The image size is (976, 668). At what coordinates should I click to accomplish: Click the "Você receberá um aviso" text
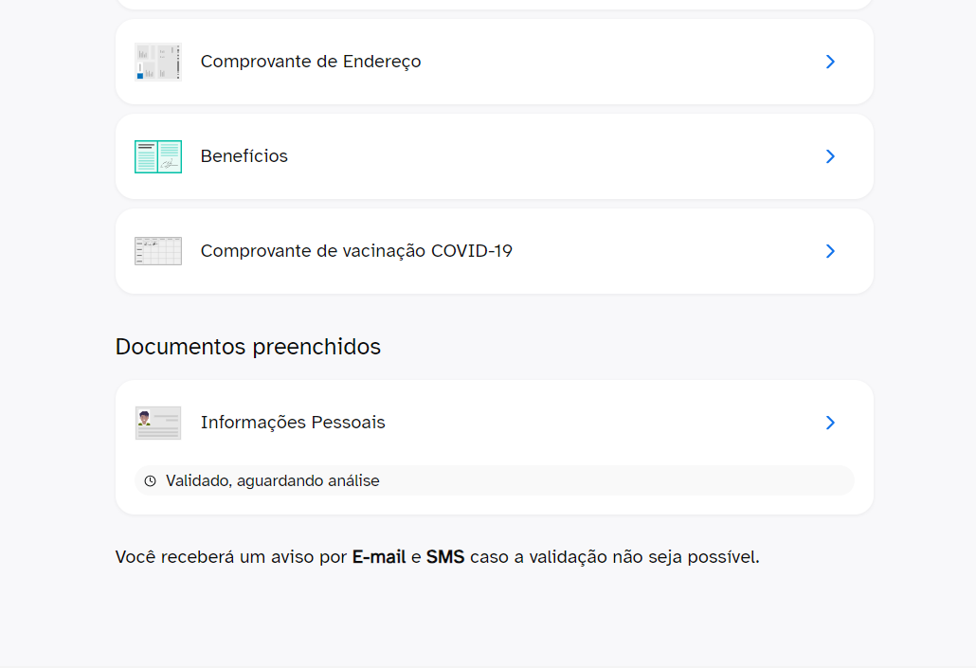[x=231, y=557]
